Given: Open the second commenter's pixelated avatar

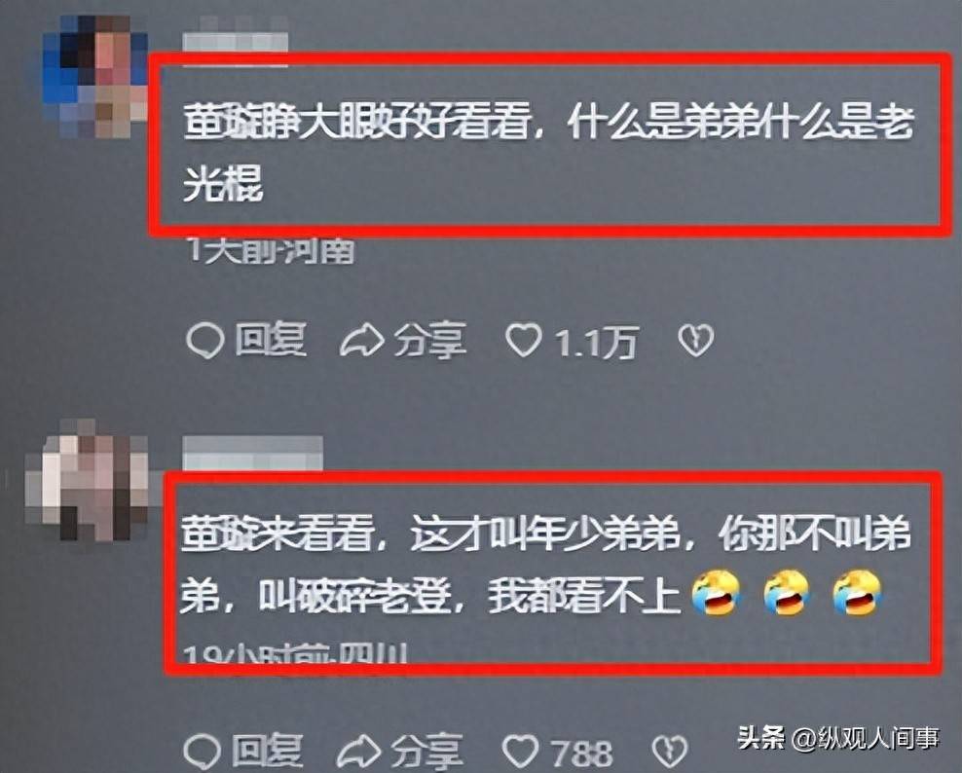Looking at the screenshot, I should click(89, 480).
